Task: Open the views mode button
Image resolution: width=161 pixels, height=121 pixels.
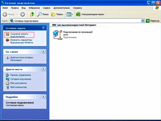Action: 70,14
